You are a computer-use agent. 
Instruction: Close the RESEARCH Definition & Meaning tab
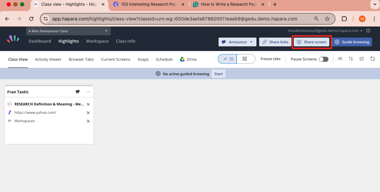[88, 104]
